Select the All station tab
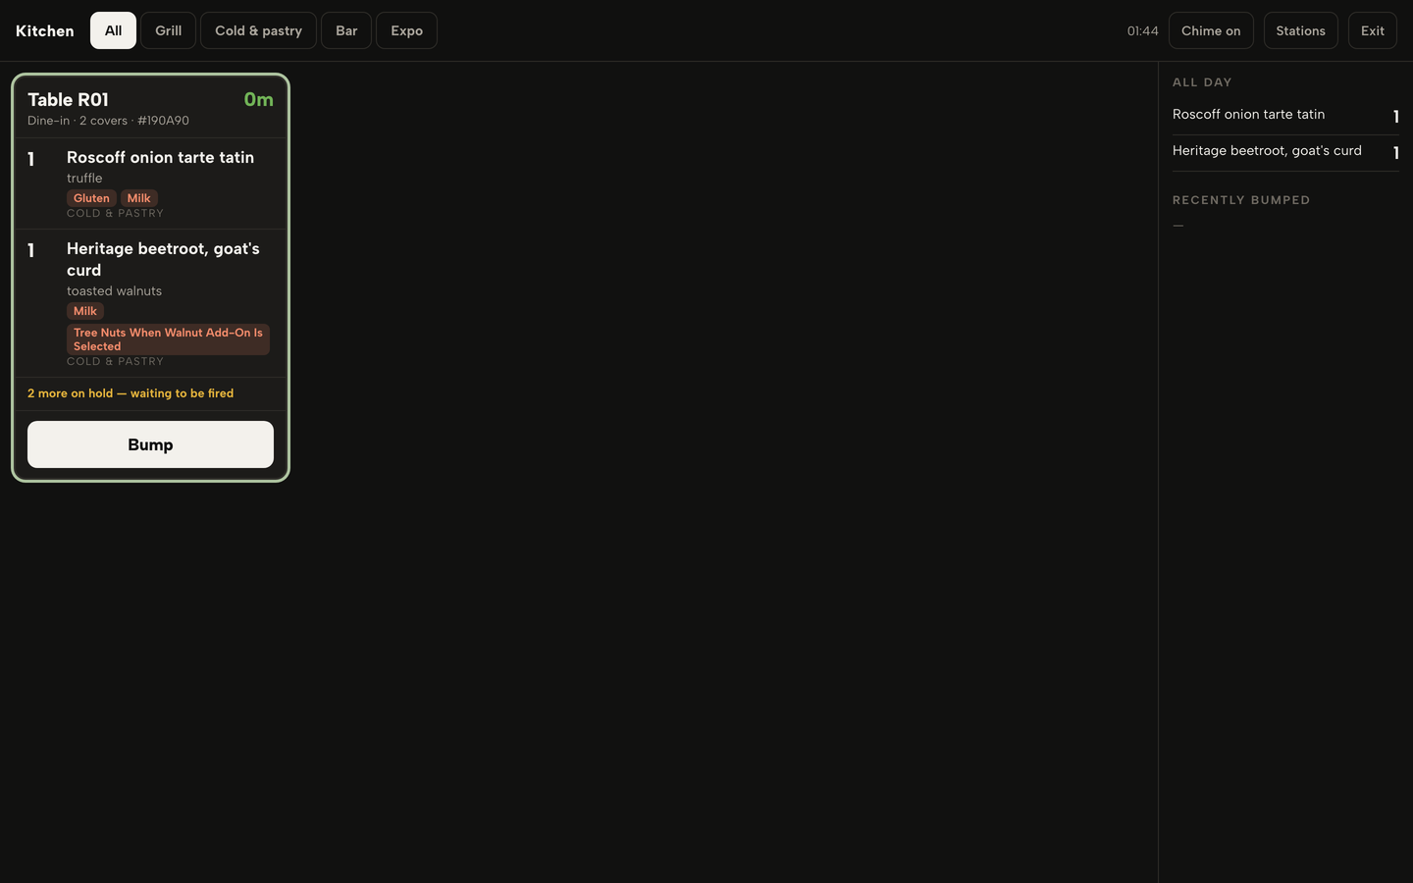This screenshot has width=1413, height=883. tap(113, 30)
